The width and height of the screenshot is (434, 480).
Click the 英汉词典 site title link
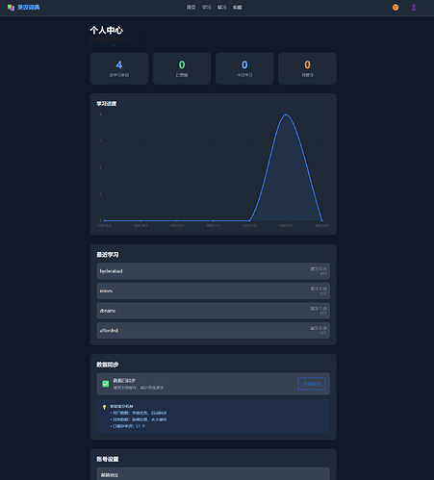click(29, 7)
